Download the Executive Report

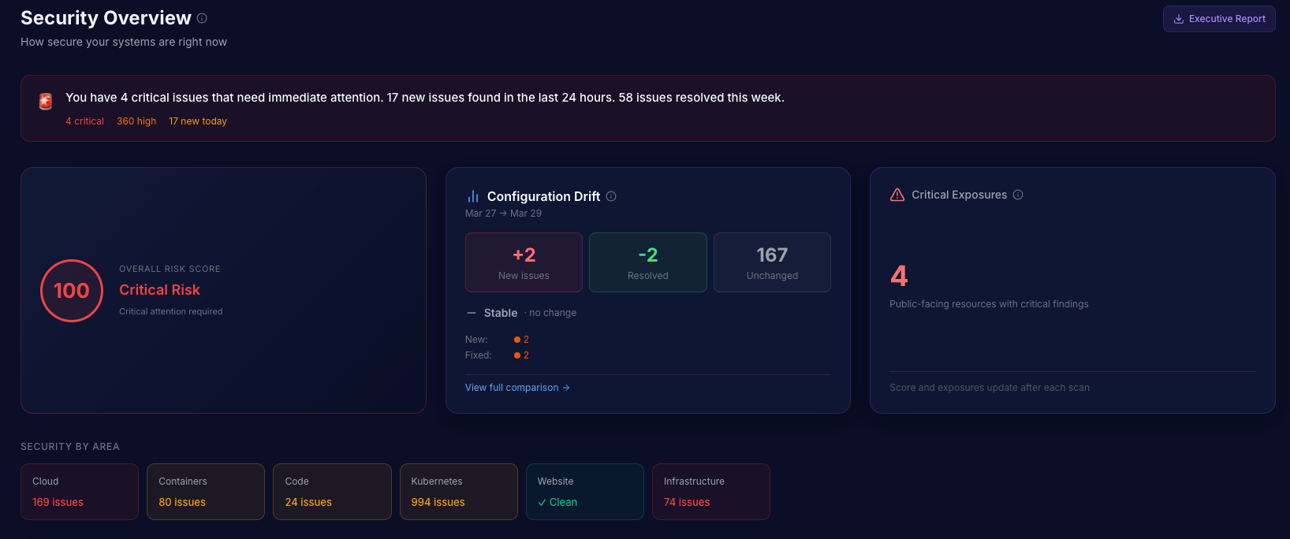click(1219, 19)
